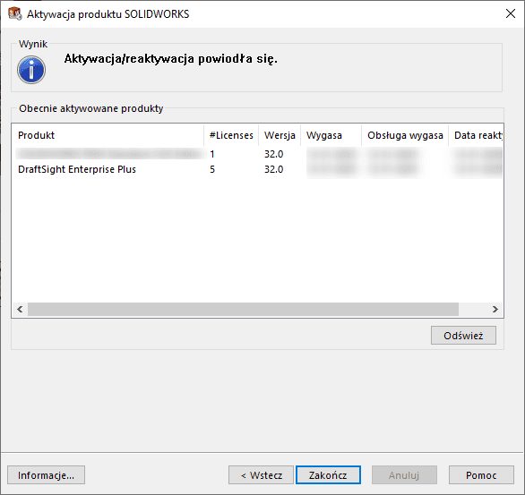
Task: Open Informacje... details
Action: click(47, 475)
